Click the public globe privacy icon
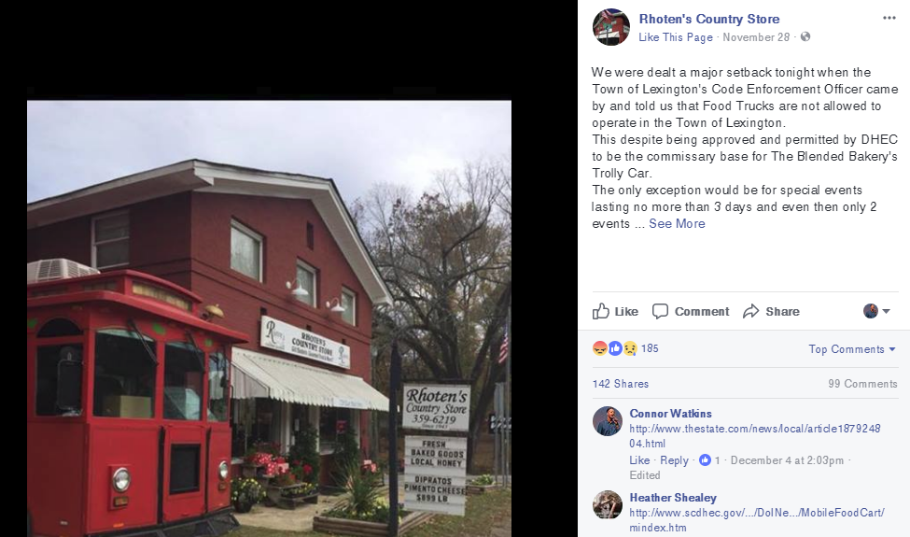 805,36
